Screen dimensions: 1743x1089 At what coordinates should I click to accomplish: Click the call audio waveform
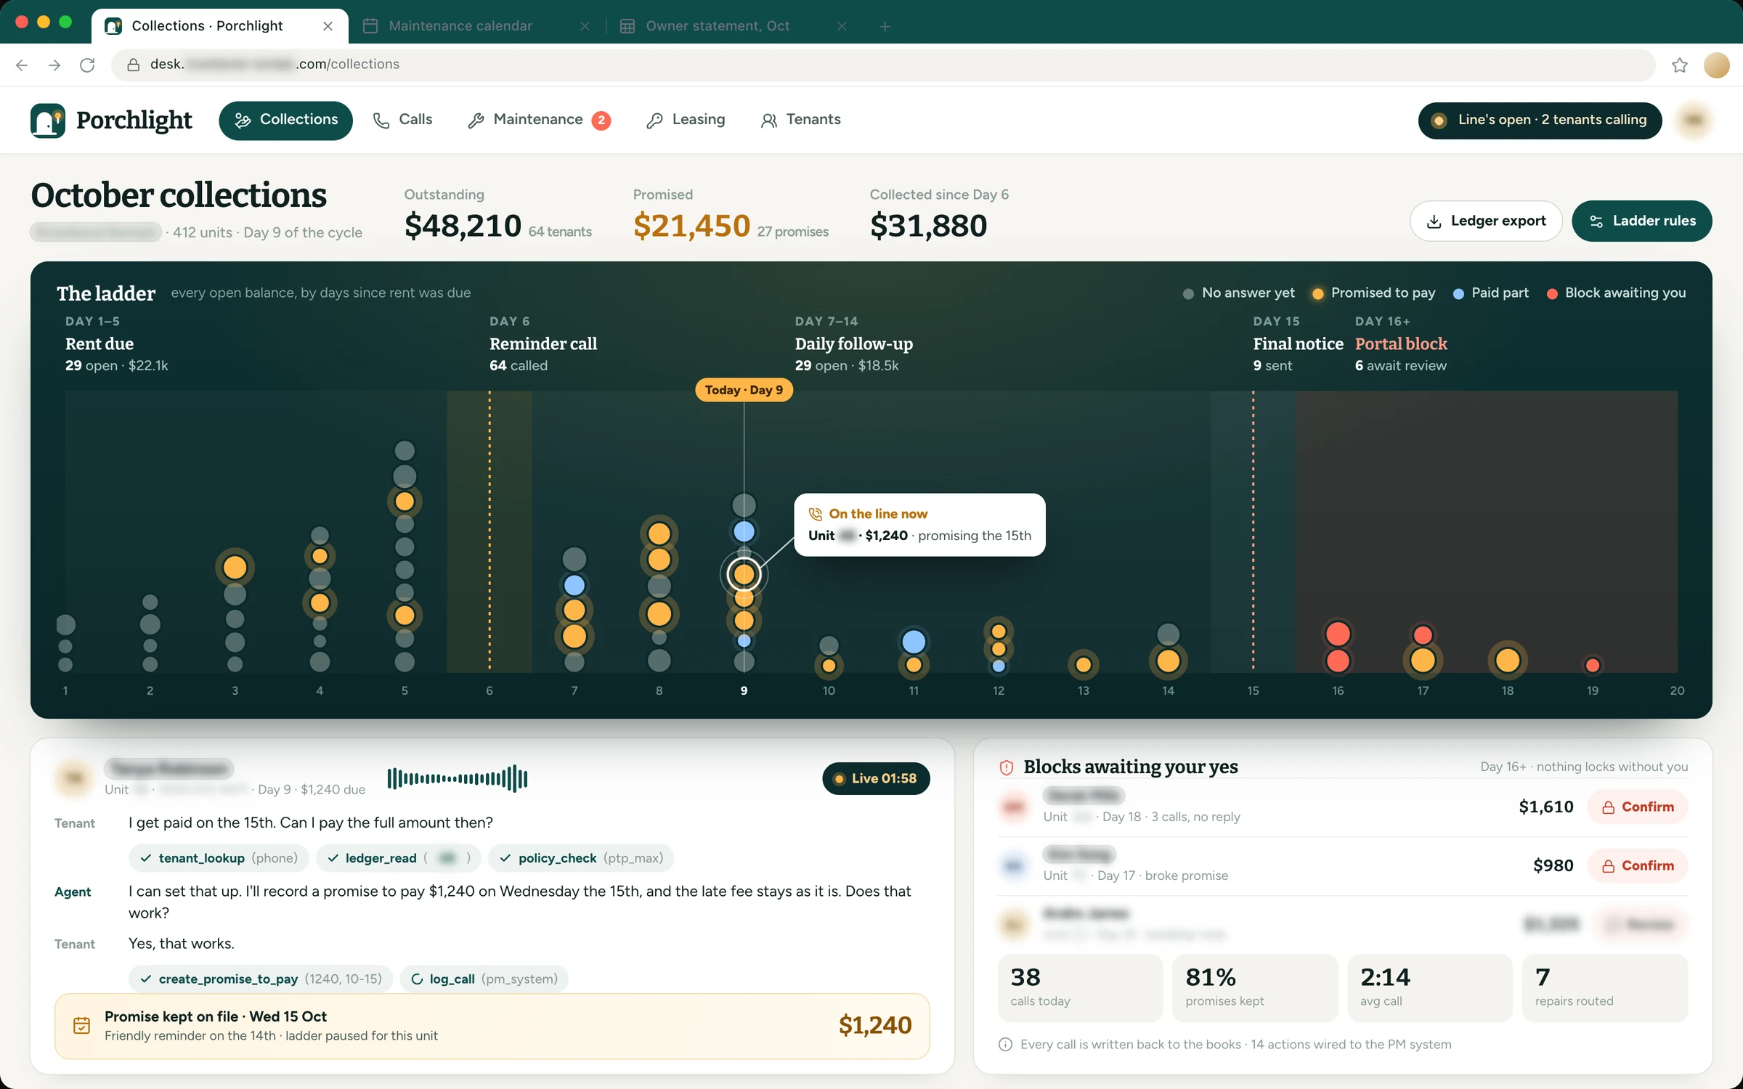[x=458, y=778]
